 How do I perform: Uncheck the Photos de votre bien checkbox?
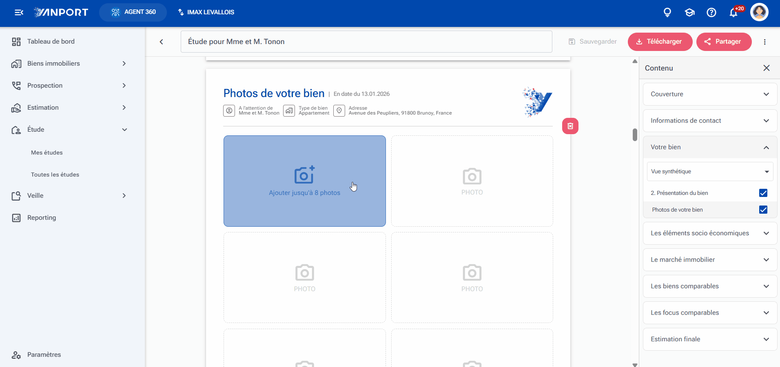(x=763, y=210)
